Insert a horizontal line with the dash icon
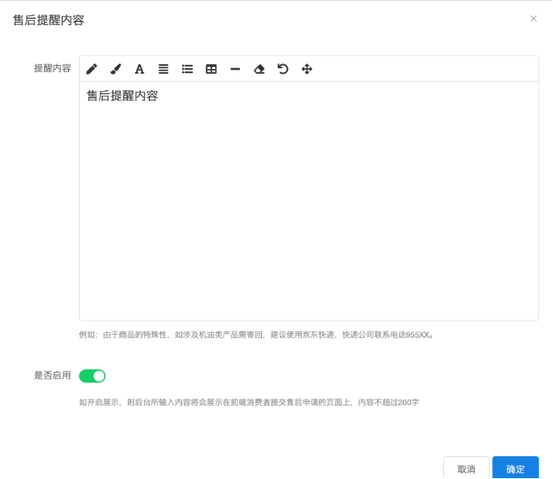Viewport: 553px width, 479px height. [x=235, y=69]
